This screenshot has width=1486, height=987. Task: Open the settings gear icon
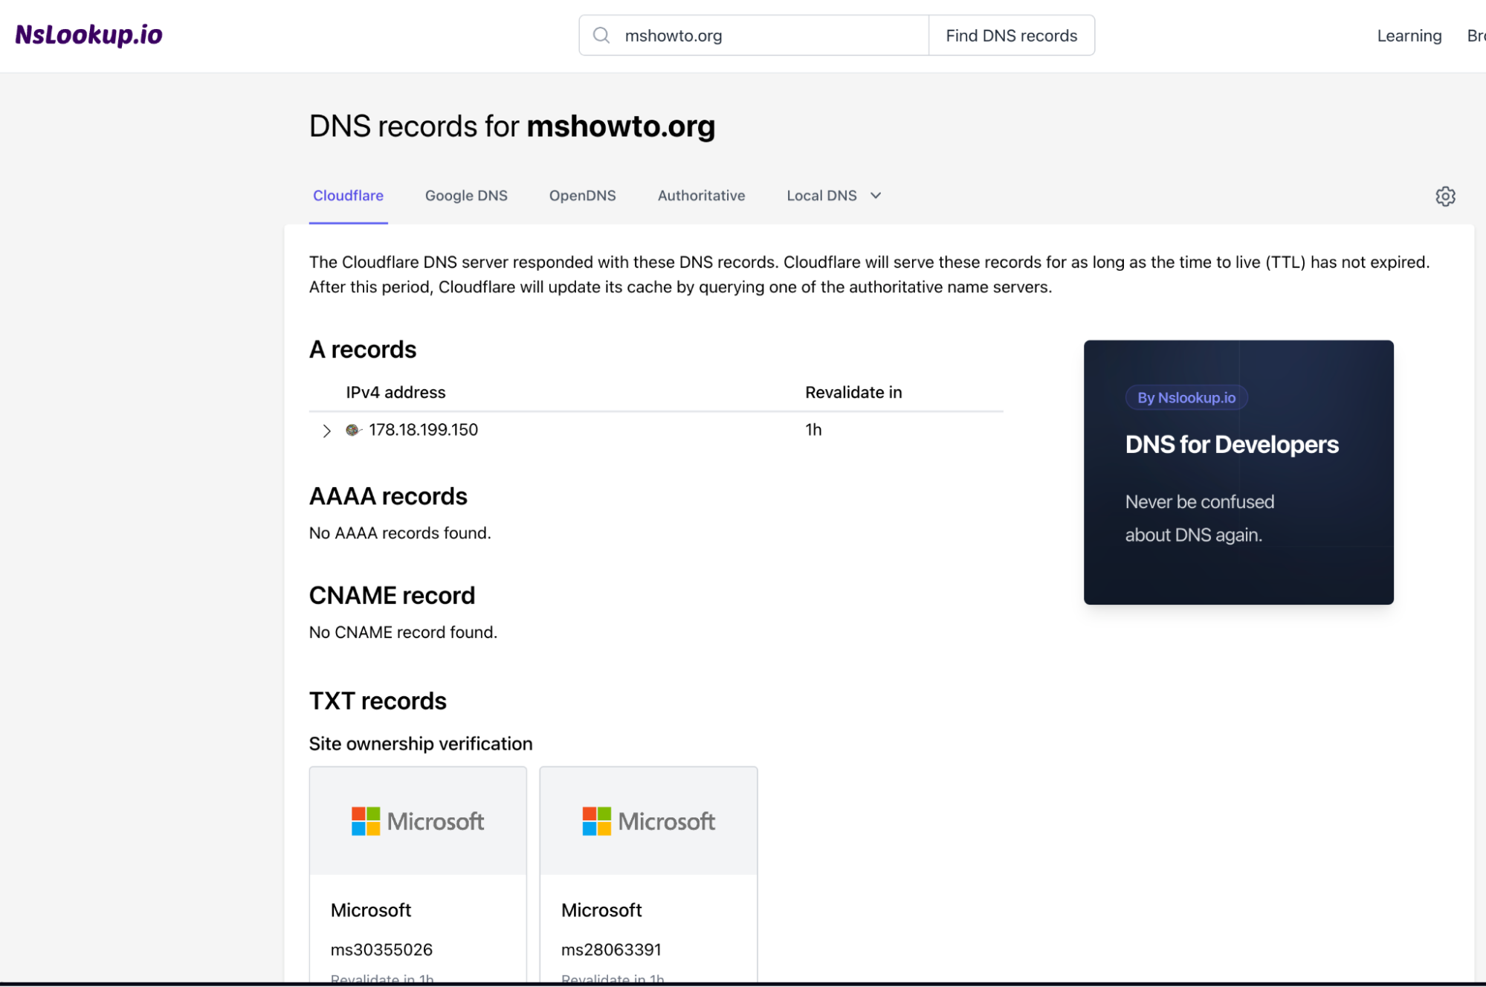1445,196
